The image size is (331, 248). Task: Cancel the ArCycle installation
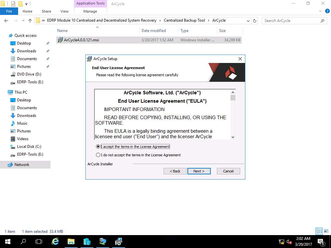click(x=228, y=171)
